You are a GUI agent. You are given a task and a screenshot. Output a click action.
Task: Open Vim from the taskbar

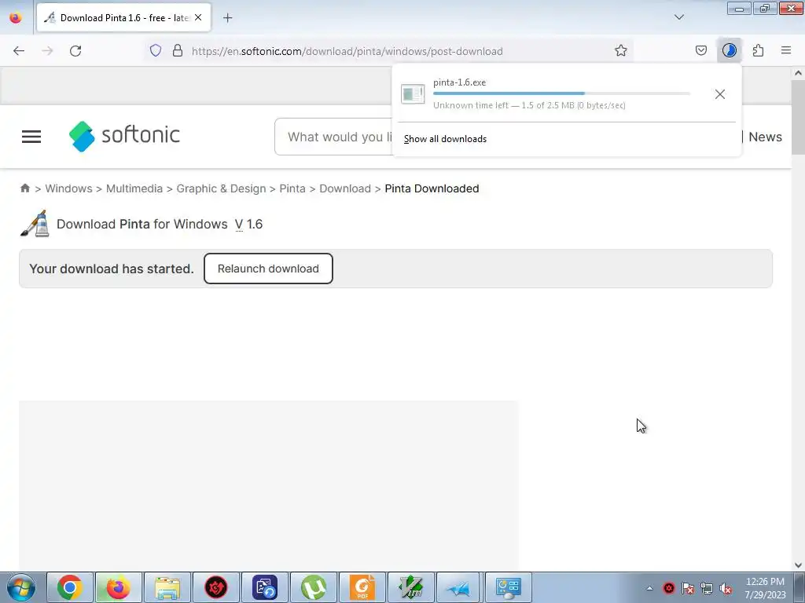tap(410, 587)
